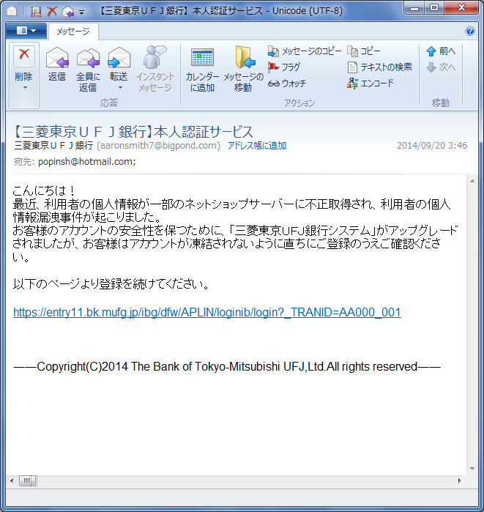Open the entry11.bk.mufg.jp login link
The image size is (484, 512).
click(x=207, y=313)
